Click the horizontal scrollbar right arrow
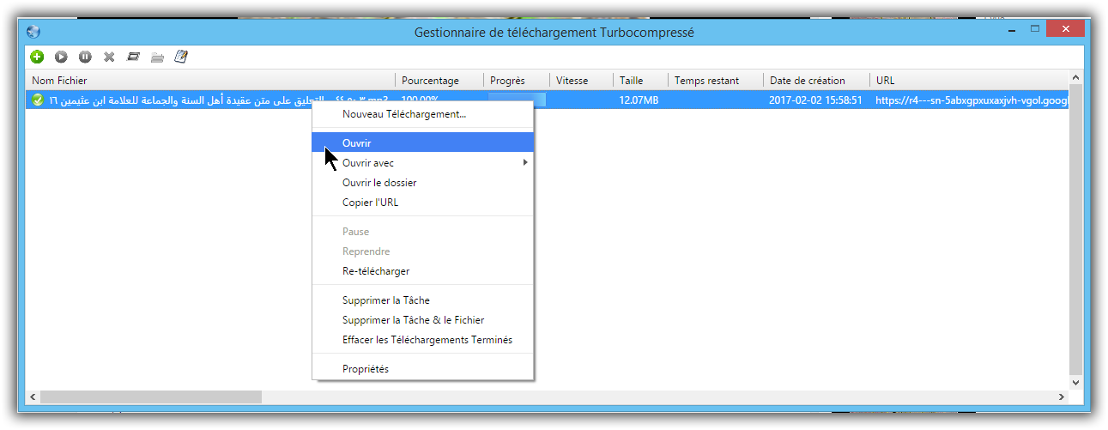The height and width of the screenshot is (430, 1108). pos(1062,397)
